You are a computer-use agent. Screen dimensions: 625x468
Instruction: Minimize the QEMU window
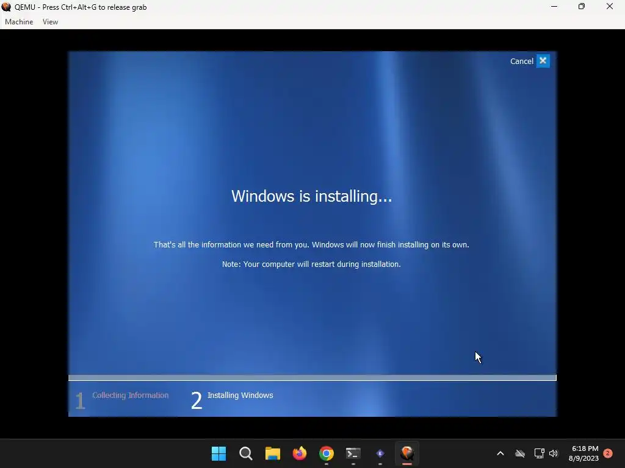coord(554,7)
